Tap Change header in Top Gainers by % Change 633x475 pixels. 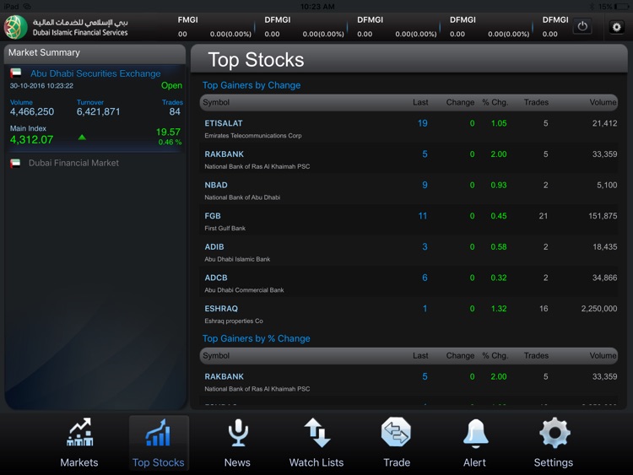pos(460,355)
